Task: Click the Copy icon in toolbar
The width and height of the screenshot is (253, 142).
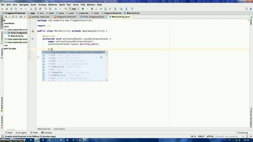Action: click(x=36, y=9)
